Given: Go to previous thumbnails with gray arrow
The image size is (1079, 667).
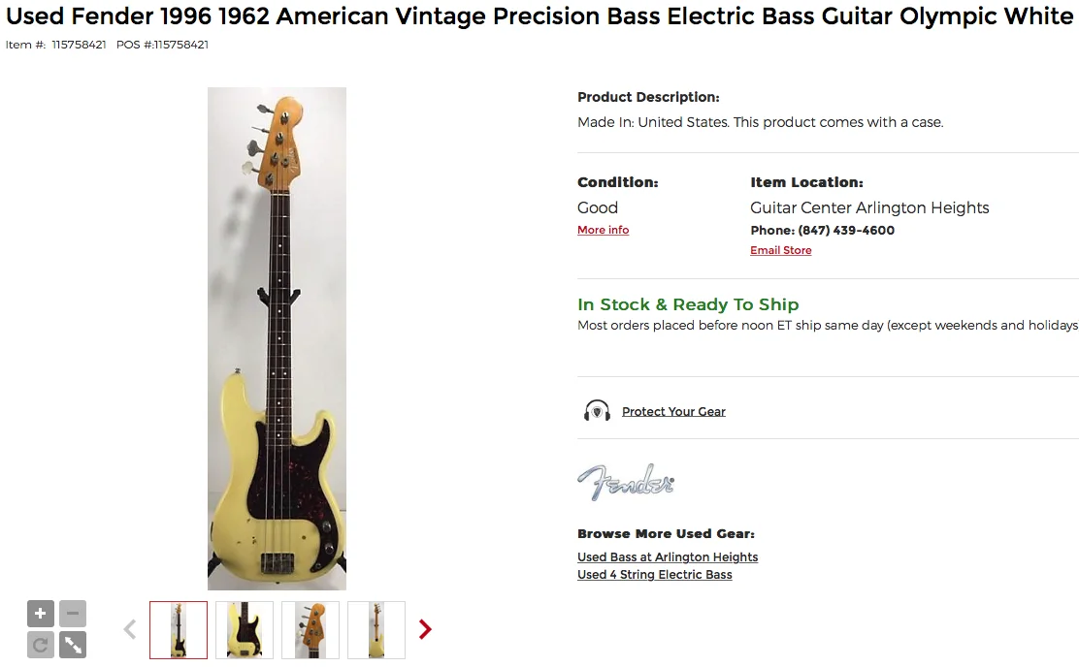Looking at the screenshot, I should coord(130,630).
